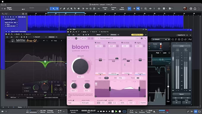Toggle the Snap button in toolbar
Screen dimensions: 202x114
[129, 9]
